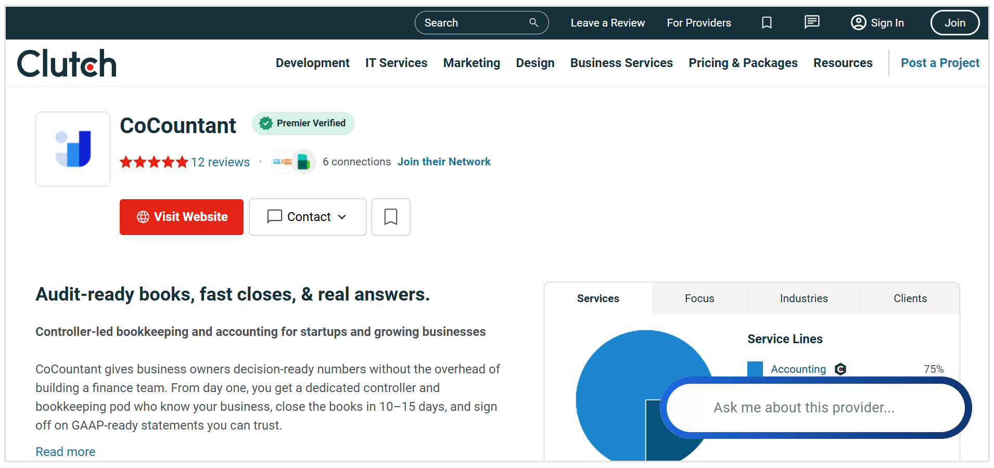The width and height of the screenshot is (994, 468).
Task: Click 'Audit-ready books, fast closes' heading
Action: tap(233, 294)
